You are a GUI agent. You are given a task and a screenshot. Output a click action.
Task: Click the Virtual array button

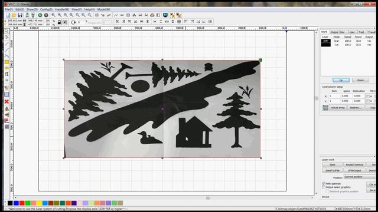[337, 107]
